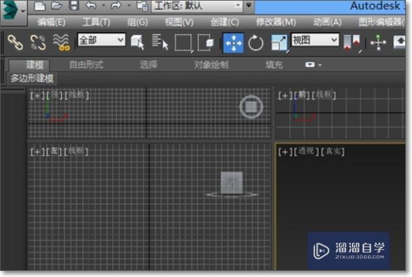Screen dimensions: 412x277
Task: Click 线框 shading label in top viewport
Action: tap(76, 95)
